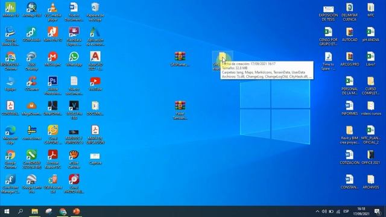The height and width of the screenshot is (217, 386).
Task: Open the Papelera de reciclaje icon
Action: [95, 12]
